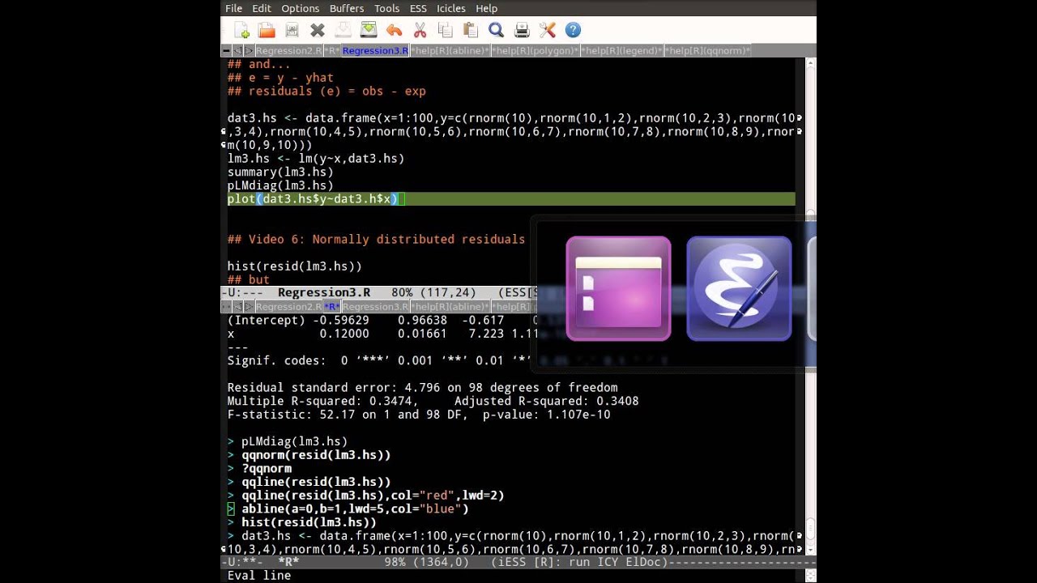Click lower tabbar scroll-left arrow
1037x583 pixels.
click(x=238, y=307)
